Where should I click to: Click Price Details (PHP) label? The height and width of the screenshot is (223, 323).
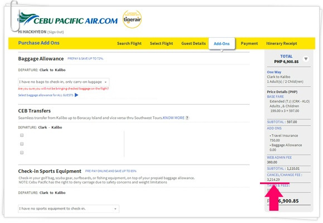(x=282, y=92)
